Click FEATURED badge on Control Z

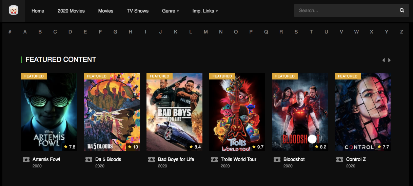point(348,76)
